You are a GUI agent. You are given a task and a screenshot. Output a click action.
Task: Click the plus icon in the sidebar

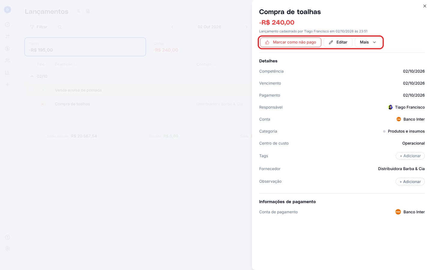[7, 85]
